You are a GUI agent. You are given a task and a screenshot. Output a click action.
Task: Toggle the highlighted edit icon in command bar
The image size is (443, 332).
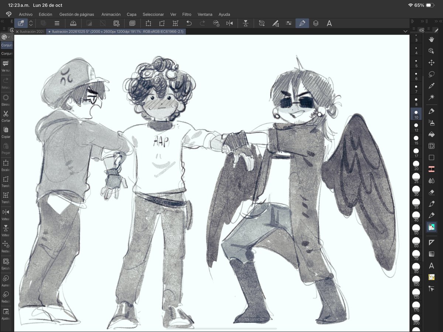point(21,23)
